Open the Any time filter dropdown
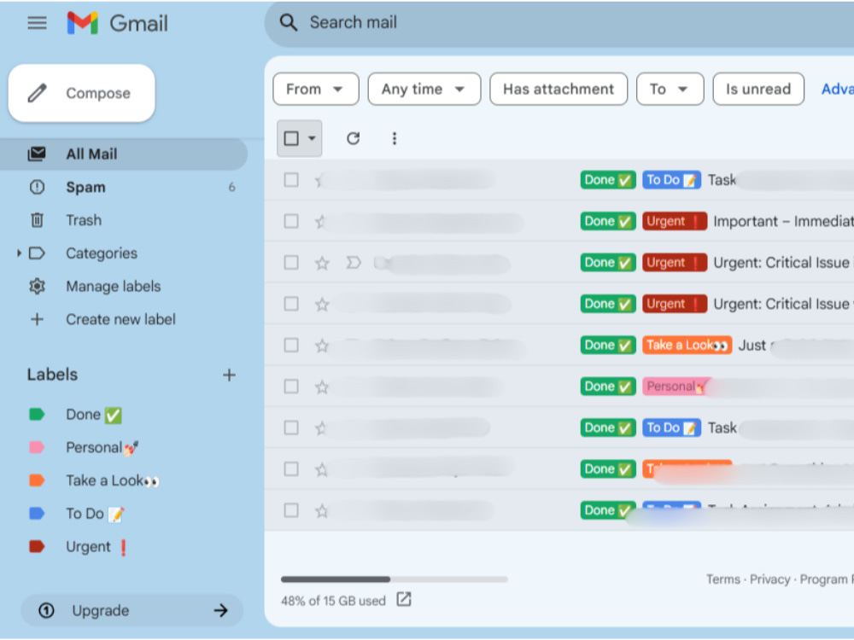 424,89
